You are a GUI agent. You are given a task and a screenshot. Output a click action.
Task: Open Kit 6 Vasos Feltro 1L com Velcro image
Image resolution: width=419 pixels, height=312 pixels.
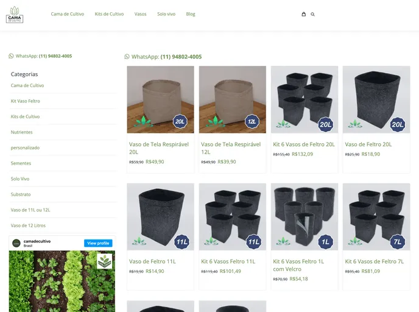(304, 217)
